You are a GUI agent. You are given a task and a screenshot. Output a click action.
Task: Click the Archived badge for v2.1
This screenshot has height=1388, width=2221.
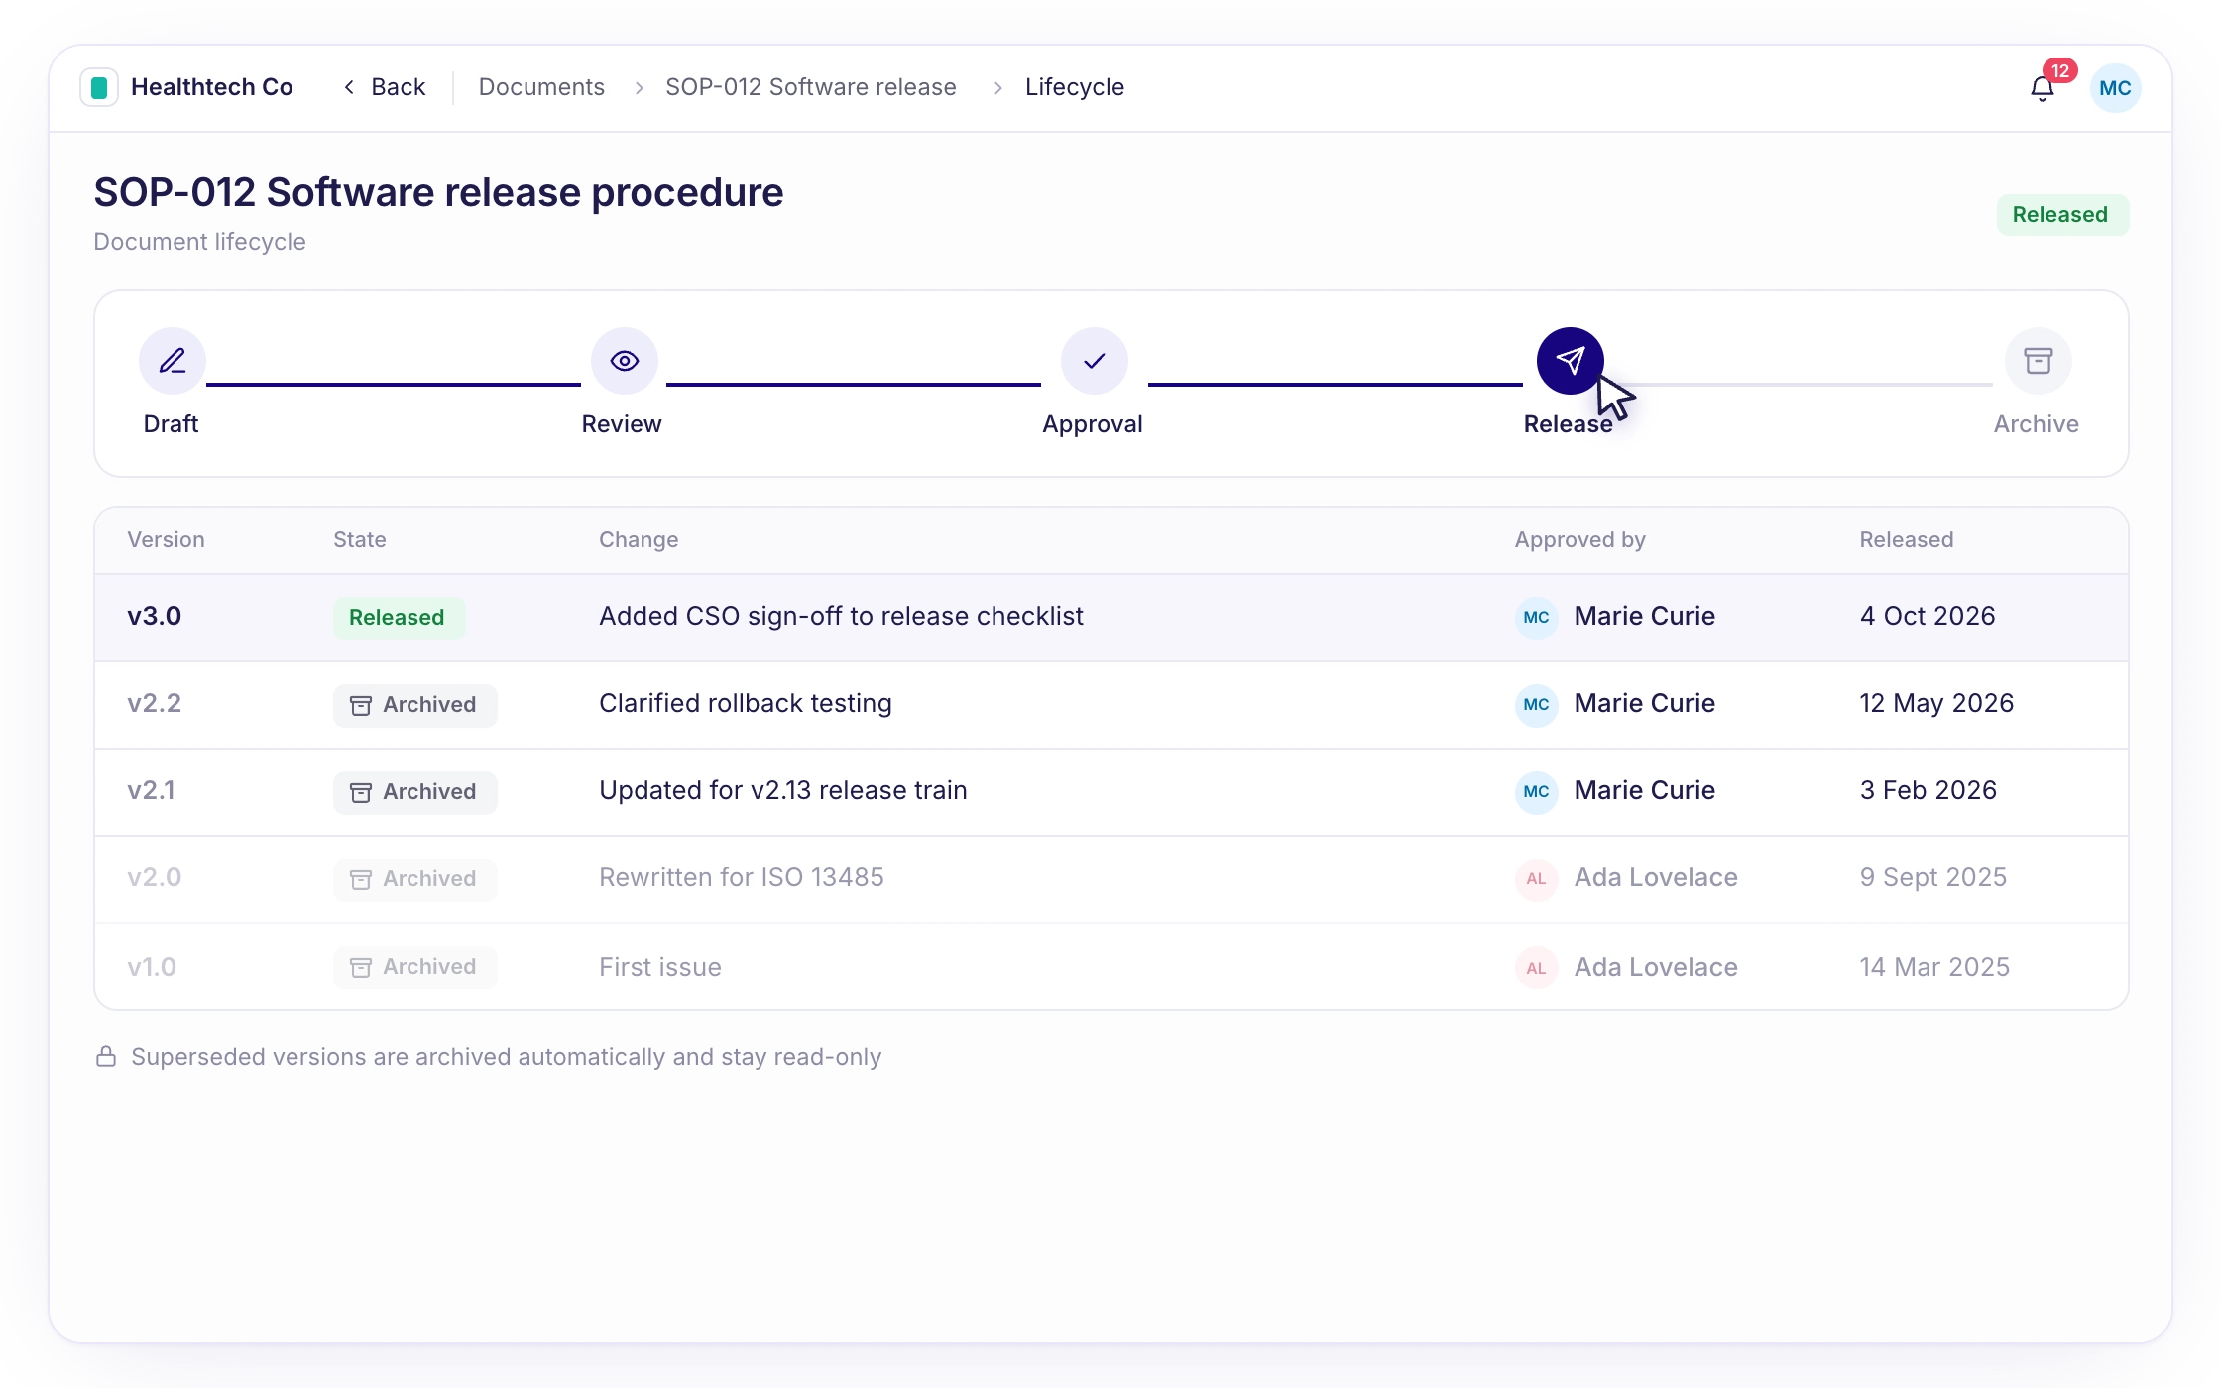(x=414, y=792)
